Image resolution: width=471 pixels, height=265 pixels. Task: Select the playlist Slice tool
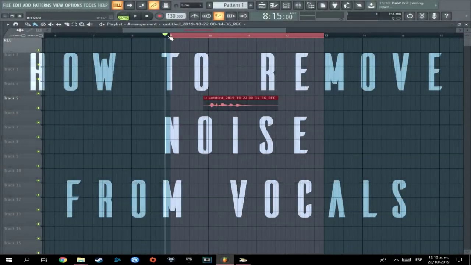[66, 24]
